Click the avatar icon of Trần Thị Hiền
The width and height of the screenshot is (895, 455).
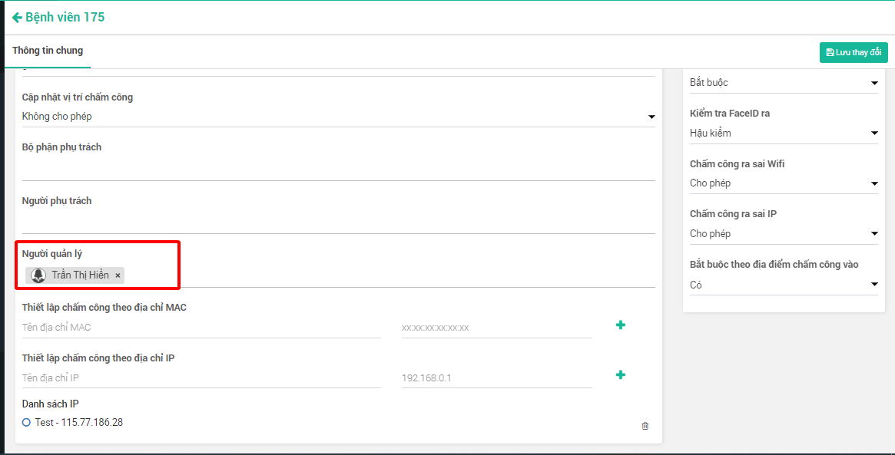[38, 275]
